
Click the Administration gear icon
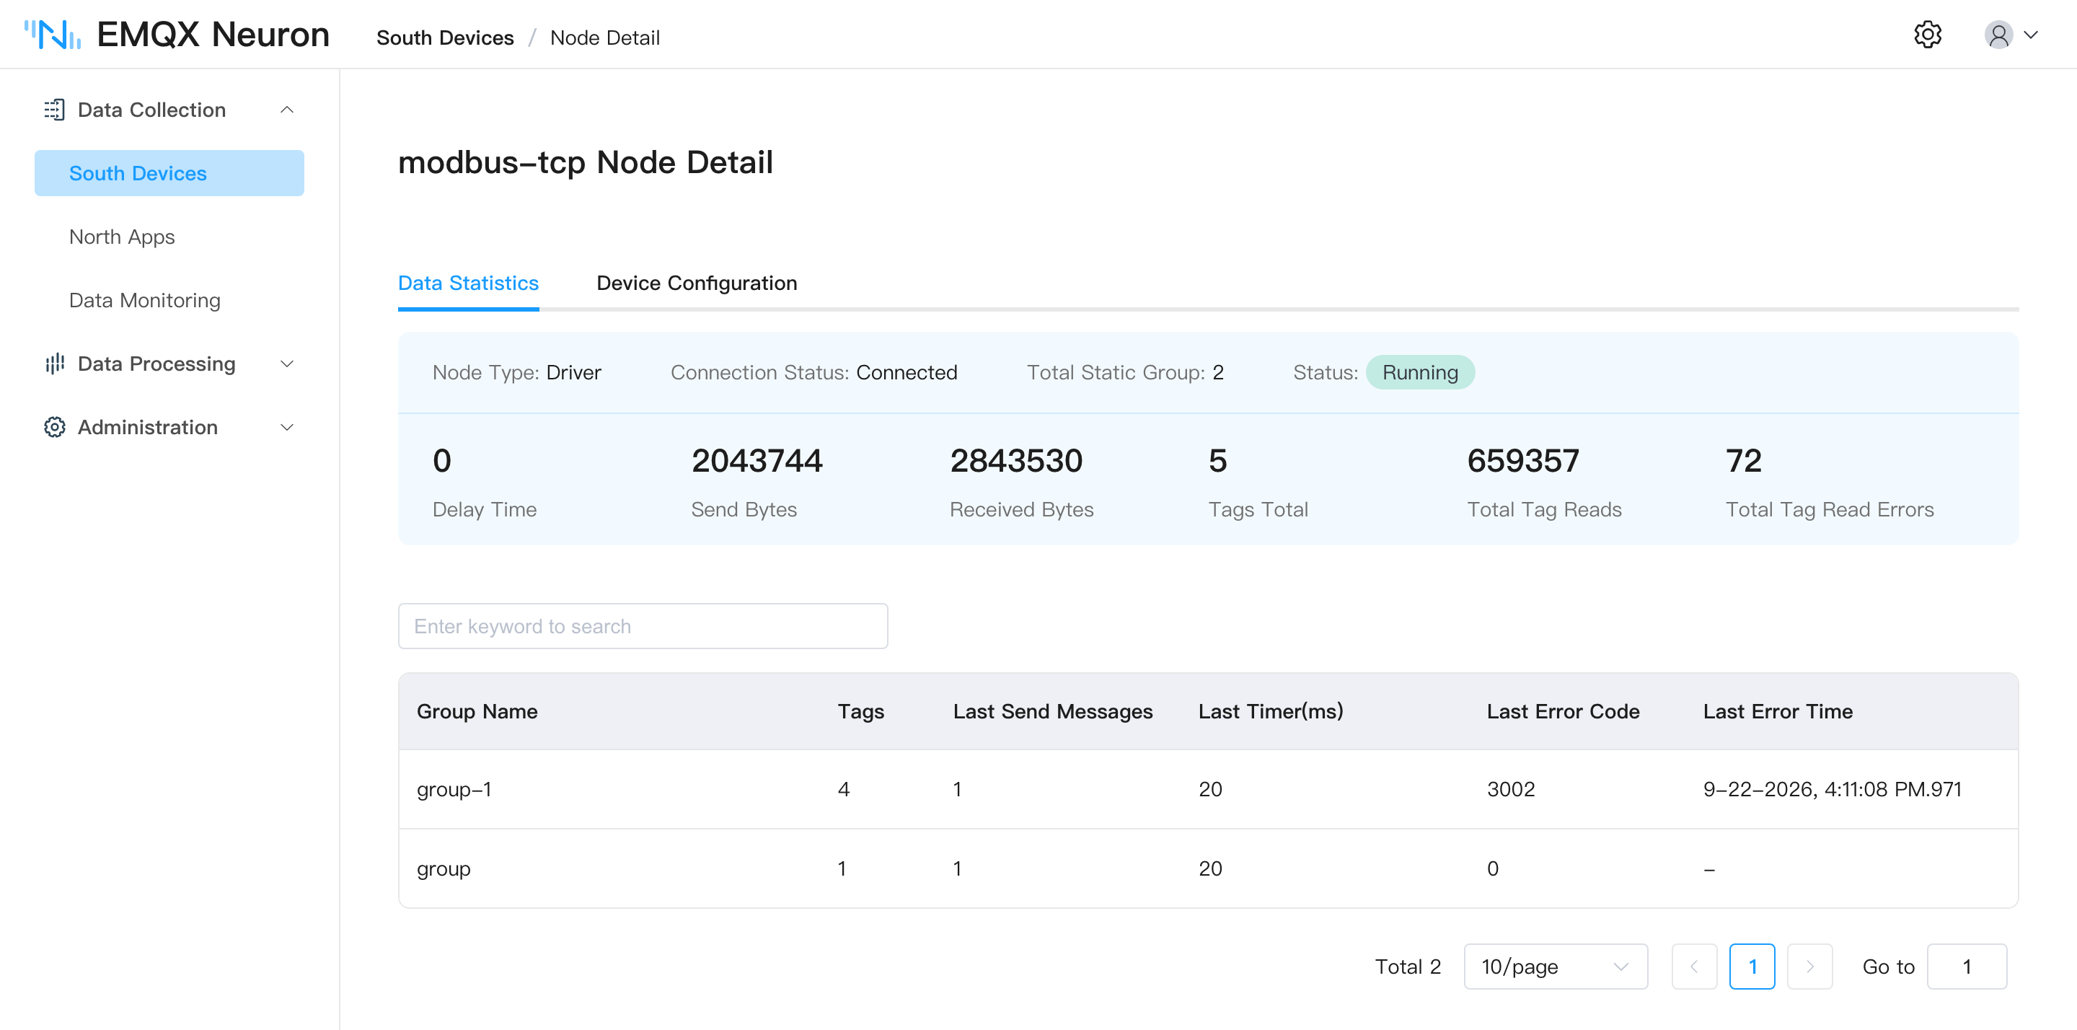[55, 428]
